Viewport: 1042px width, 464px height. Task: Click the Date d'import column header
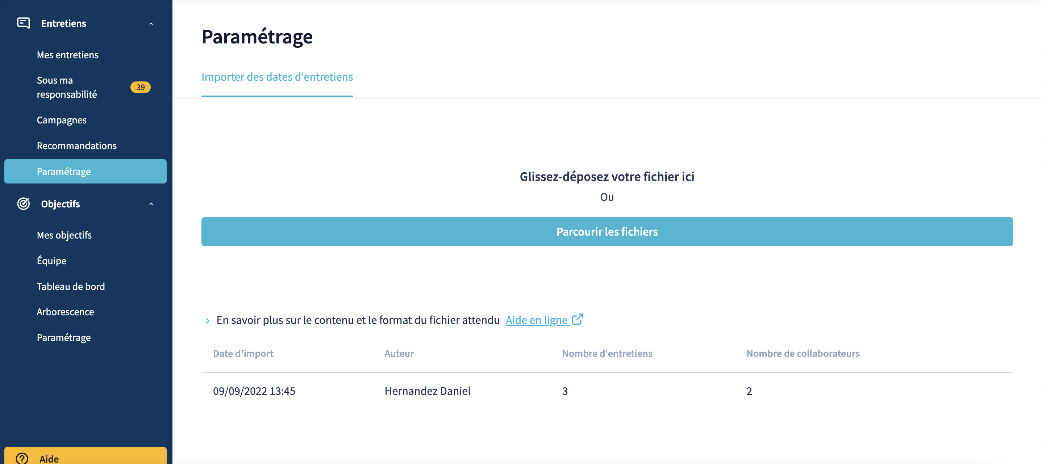(x=243, y=354)
